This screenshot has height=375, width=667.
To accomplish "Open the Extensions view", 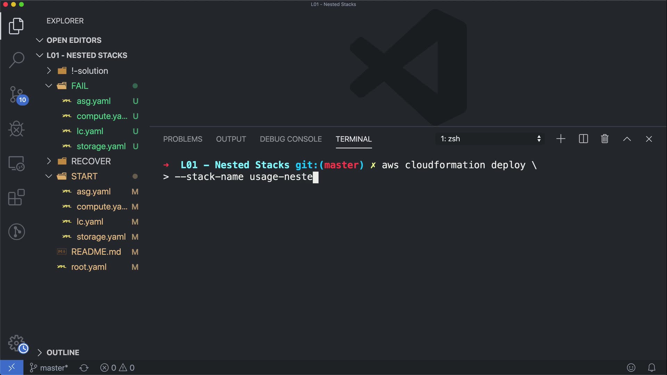I will coord(16,197).
